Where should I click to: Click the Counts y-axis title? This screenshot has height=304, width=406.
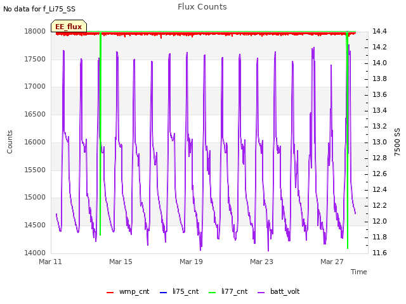tap(10, 142)
